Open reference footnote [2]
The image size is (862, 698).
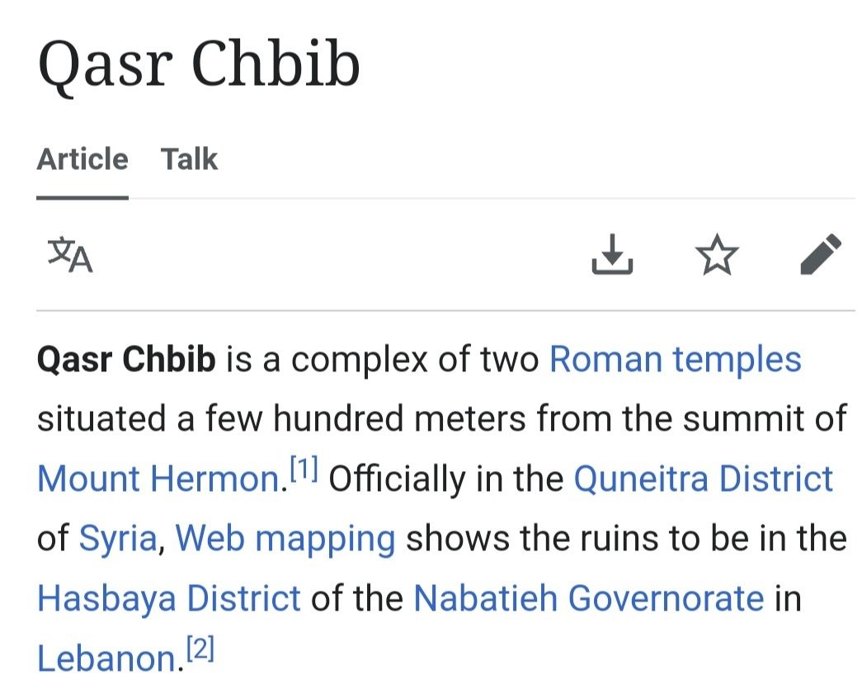click(200, 651)
